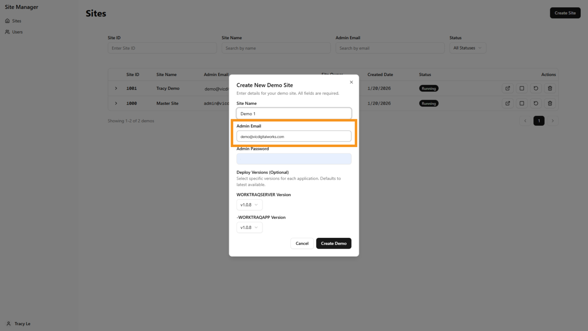Click the Sites home icon in sidebar
This screenshot has height=331, width=588.
coord(8,21)
